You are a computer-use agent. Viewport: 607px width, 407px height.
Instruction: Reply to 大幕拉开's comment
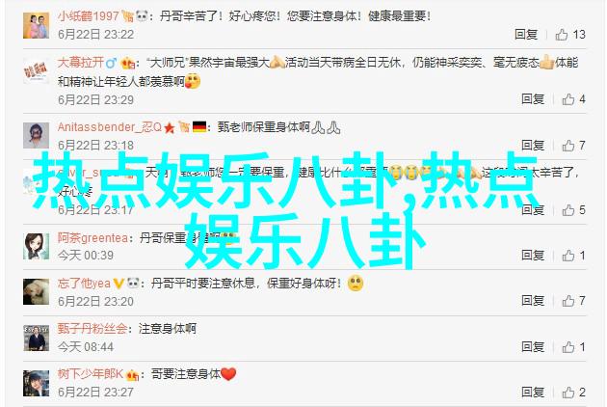tap(533, 99)
